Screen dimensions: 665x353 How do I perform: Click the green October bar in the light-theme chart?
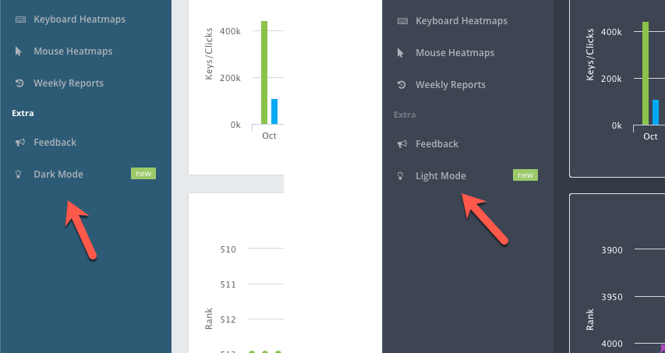click(264, 72)
